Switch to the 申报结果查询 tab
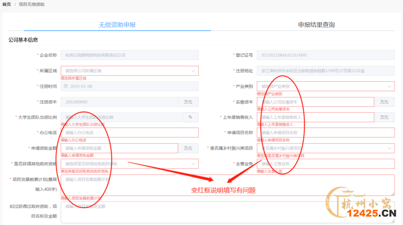 [x=316, y=25]
